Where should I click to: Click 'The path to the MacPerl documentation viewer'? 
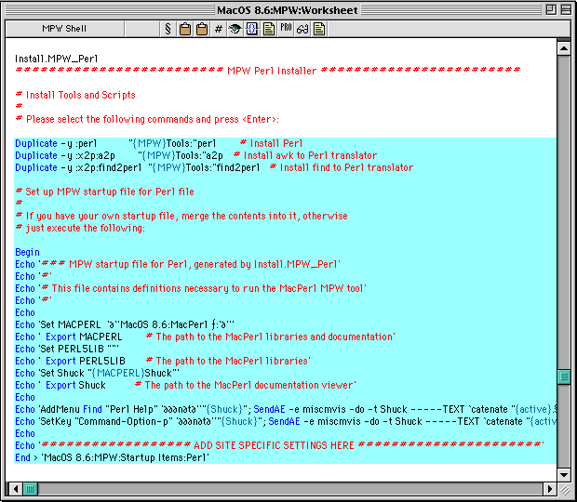click(248, 386)
